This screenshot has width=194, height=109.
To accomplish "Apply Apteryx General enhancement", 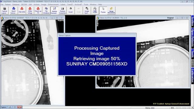I will 54,11.
